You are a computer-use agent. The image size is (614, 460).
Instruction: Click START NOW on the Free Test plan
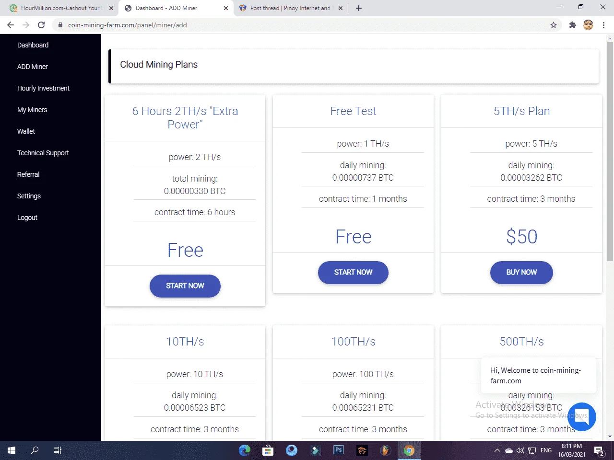[353, 273]
